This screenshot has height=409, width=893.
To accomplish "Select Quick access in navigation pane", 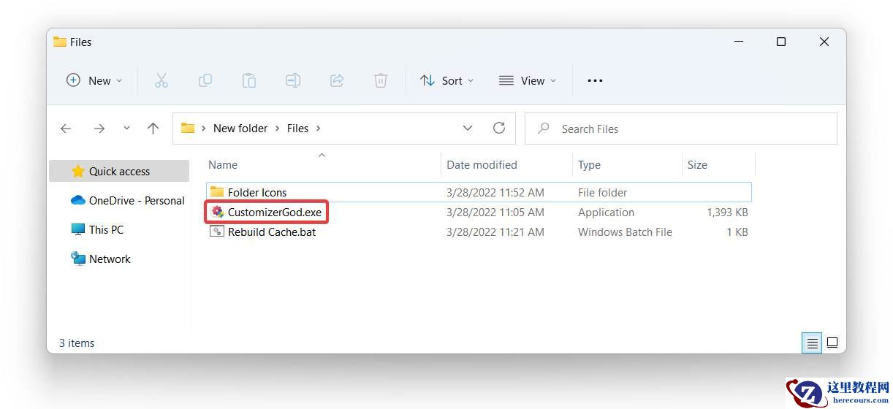I will 119,171.
